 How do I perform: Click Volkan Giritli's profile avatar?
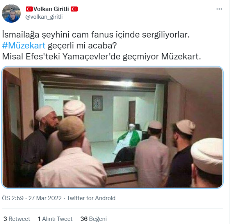pyautogui.click(x=11, y=13)
